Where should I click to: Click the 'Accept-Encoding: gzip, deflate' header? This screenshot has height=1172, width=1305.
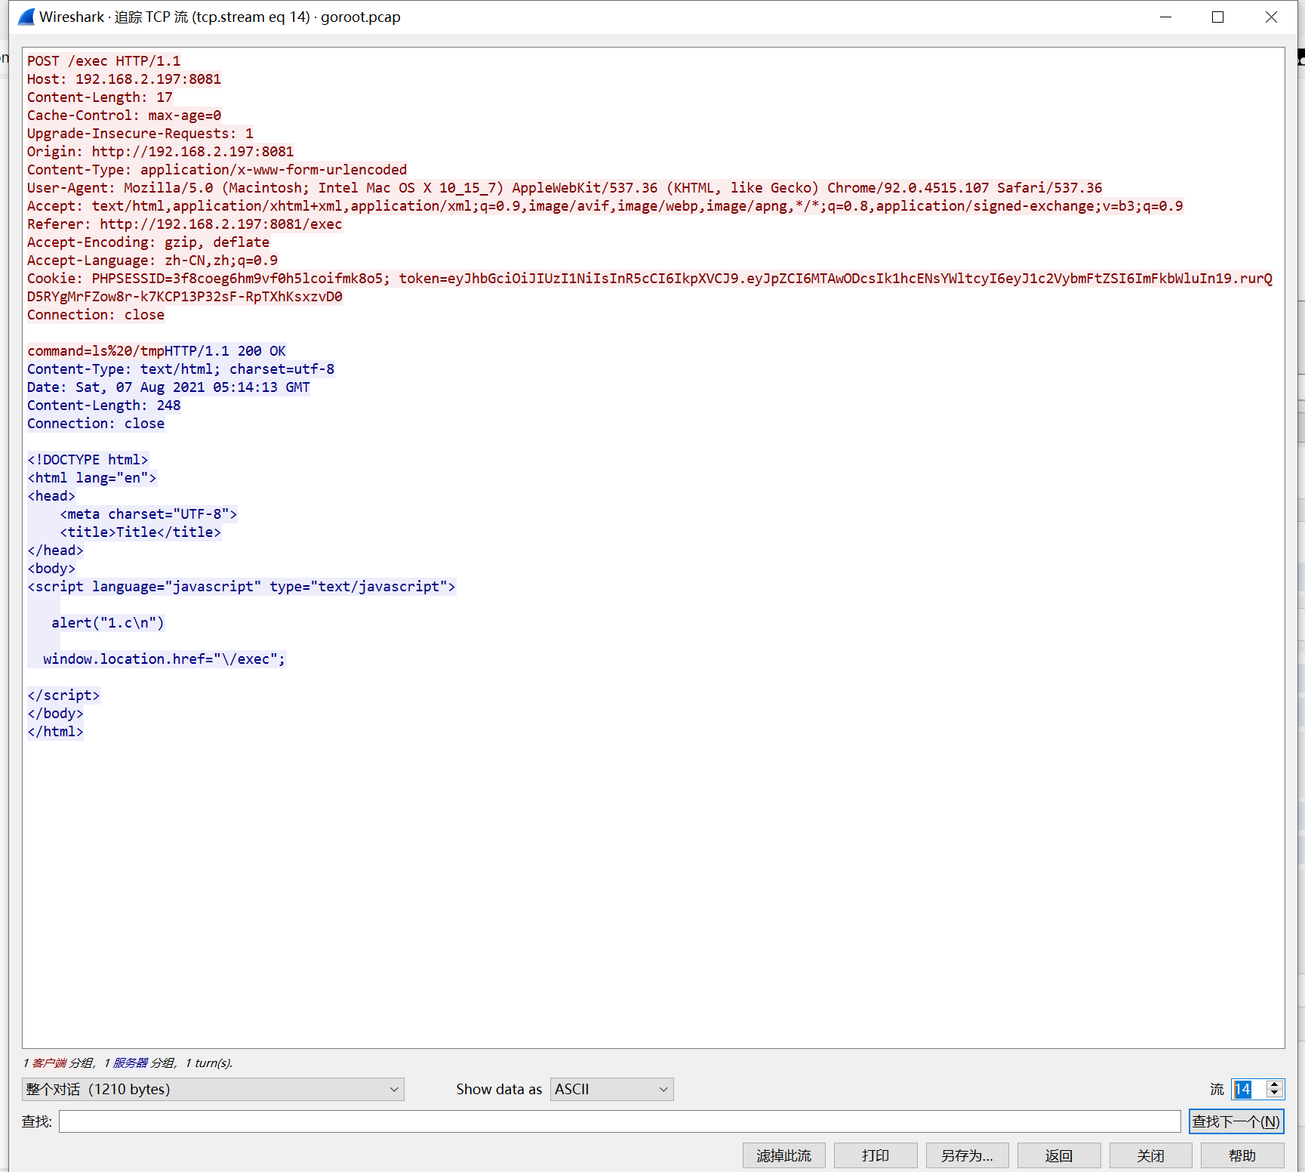[x=148, y=242]
